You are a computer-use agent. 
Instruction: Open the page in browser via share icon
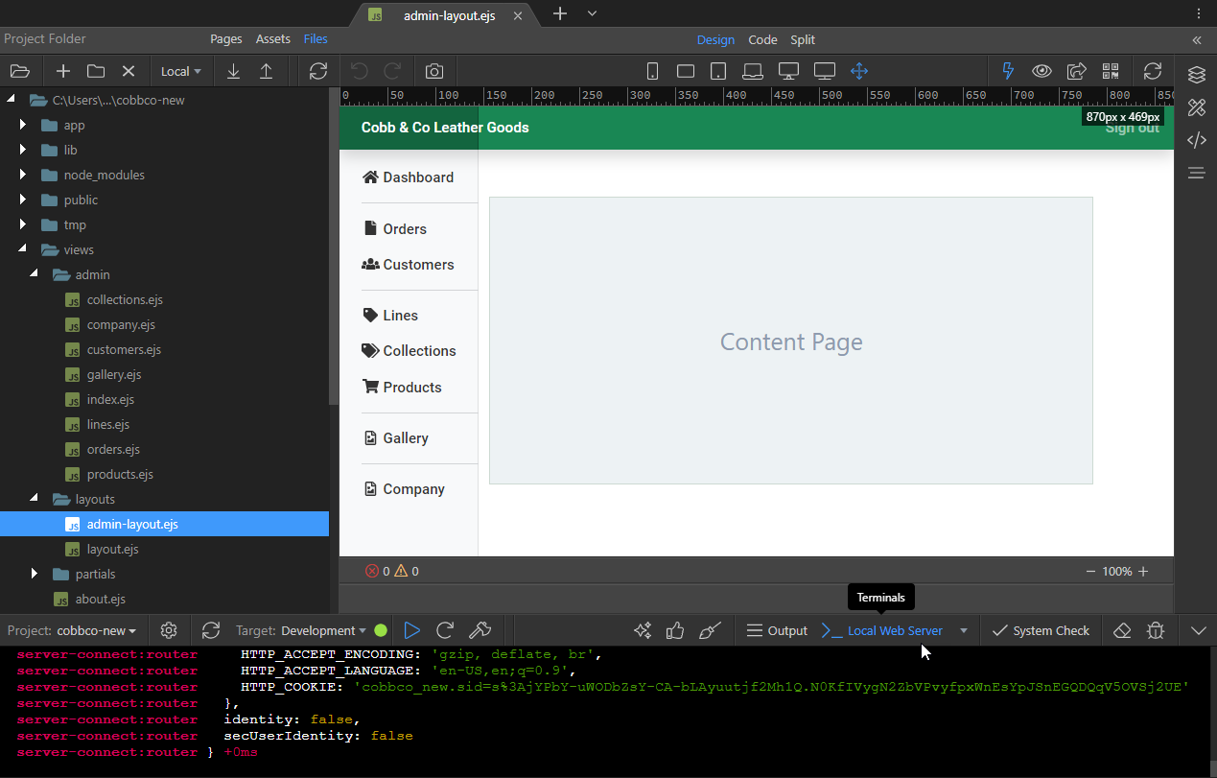pos(1076,71)
